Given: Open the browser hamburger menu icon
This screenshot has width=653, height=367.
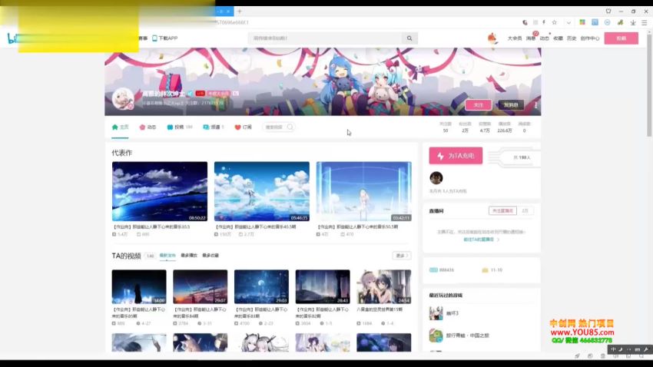Looking at the screenshot, I should coord(645,22).
